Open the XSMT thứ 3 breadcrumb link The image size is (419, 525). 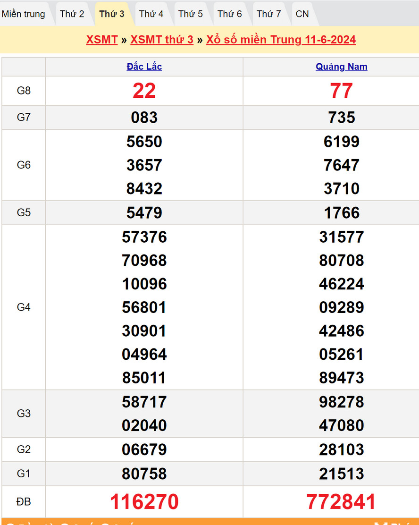coord(162,40)
